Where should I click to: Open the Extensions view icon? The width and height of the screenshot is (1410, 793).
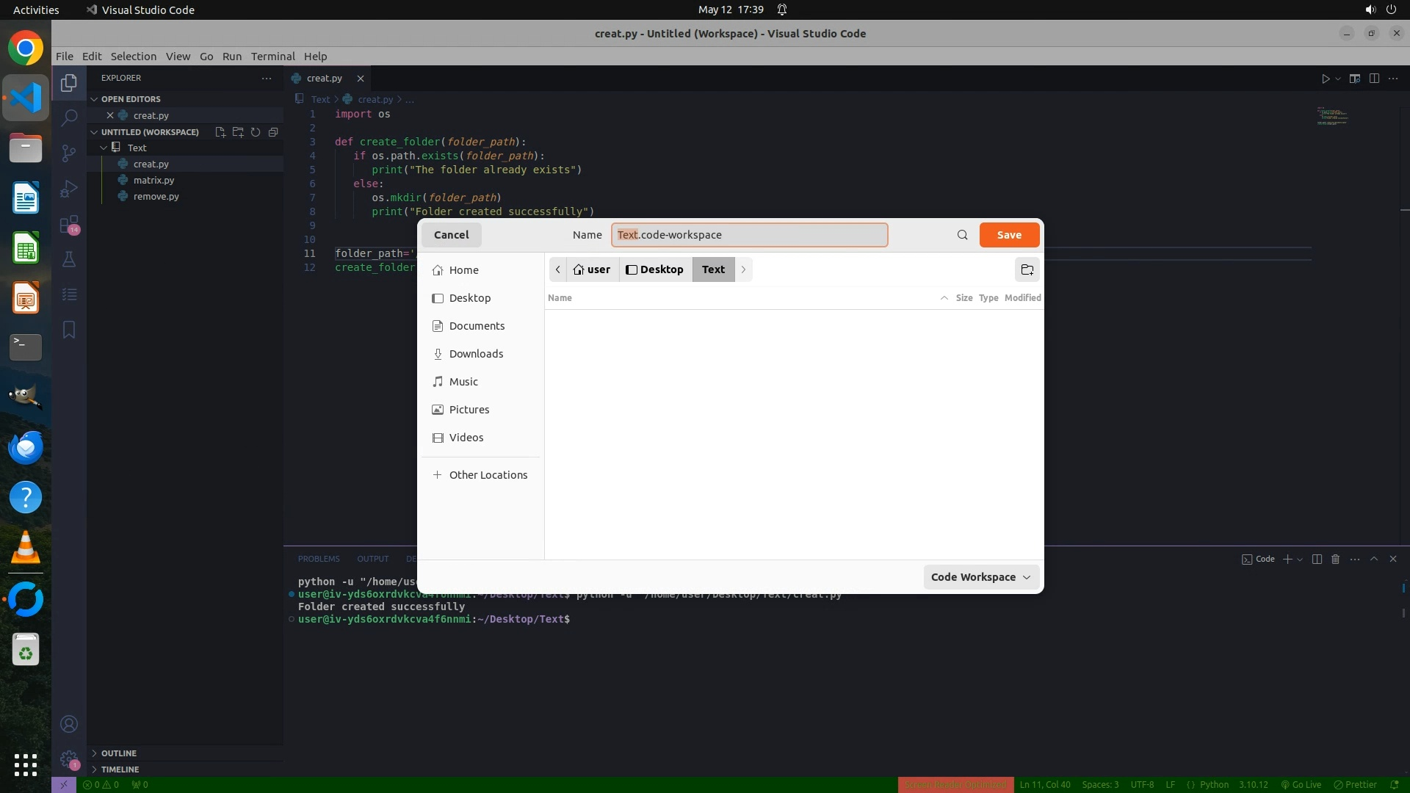pyautogui.click(x=69, y=224)
